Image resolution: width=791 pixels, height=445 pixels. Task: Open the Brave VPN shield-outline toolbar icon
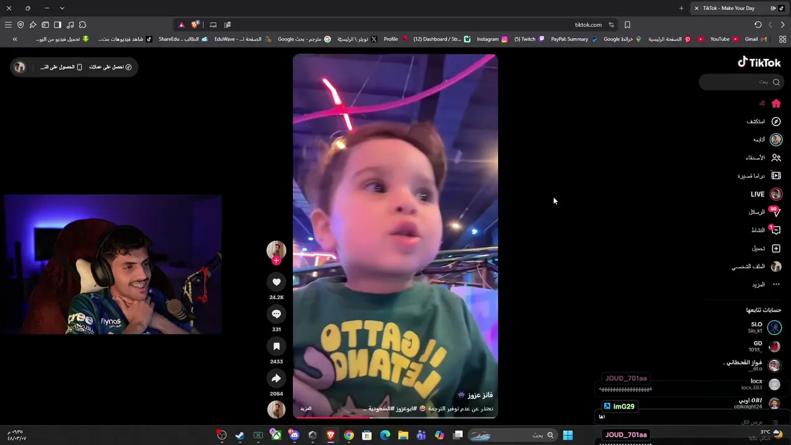point(20,25)
